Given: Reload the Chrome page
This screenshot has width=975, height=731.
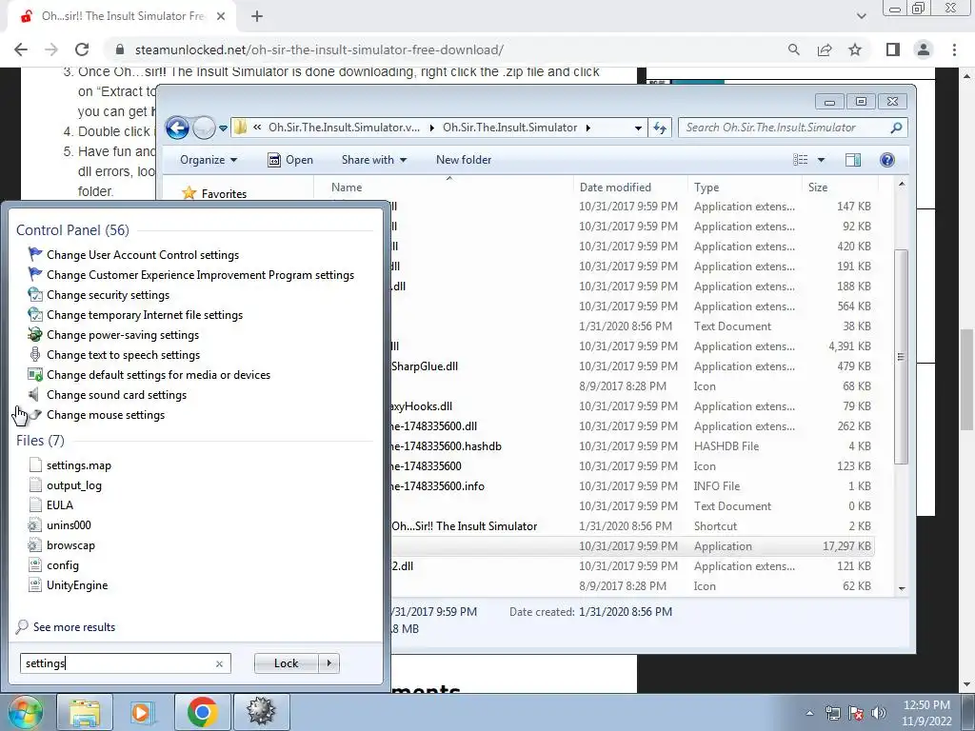Looking at the screenshot, I should 82,49.
